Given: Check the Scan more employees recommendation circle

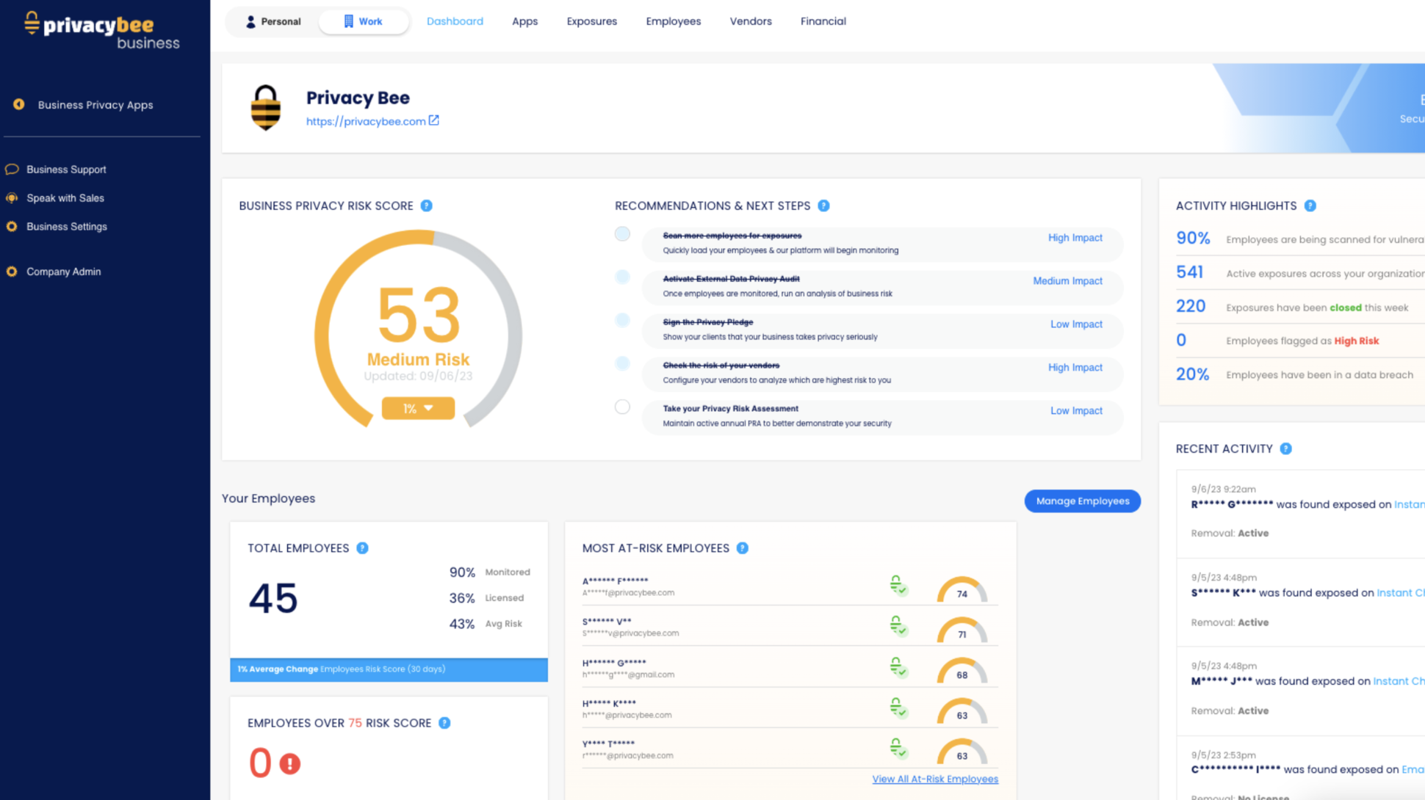Looking at the screenshot, I should click(622, 233).
